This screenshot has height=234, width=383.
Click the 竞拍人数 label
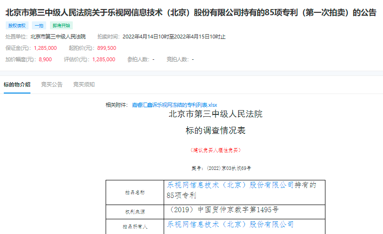point(177,59)
